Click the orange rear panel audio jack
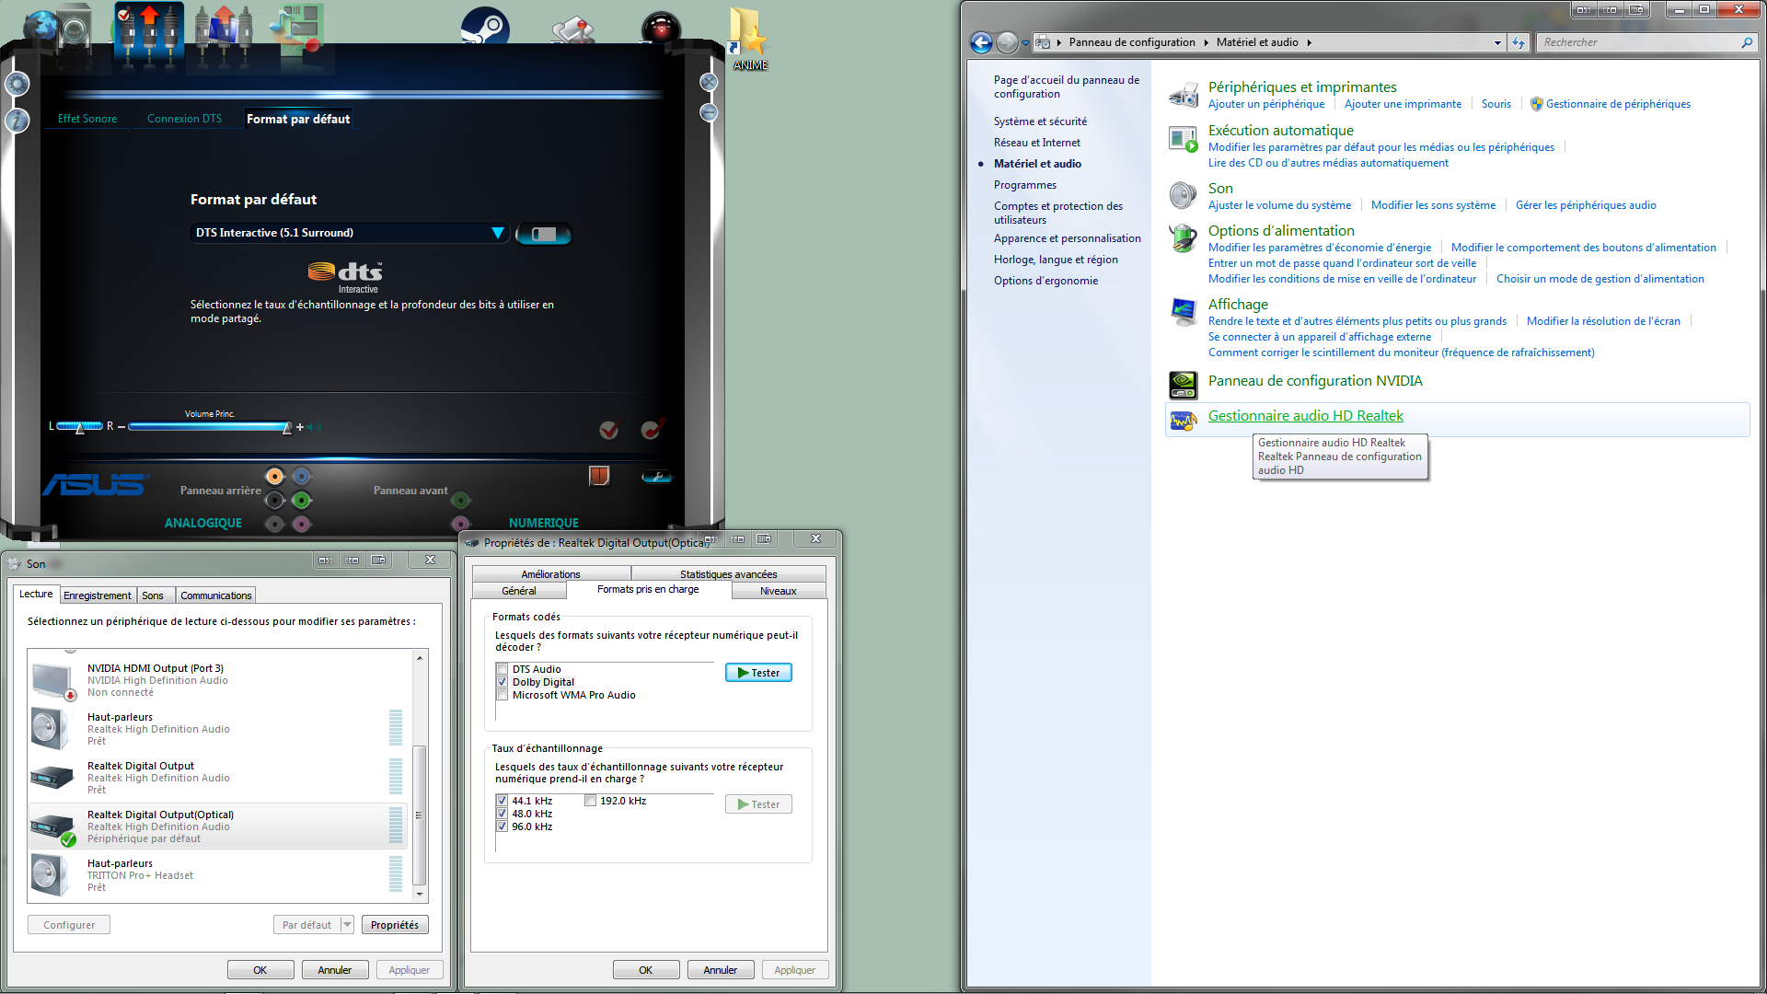The height and width of the screenshot is (994, 1767). pos(274,476)
